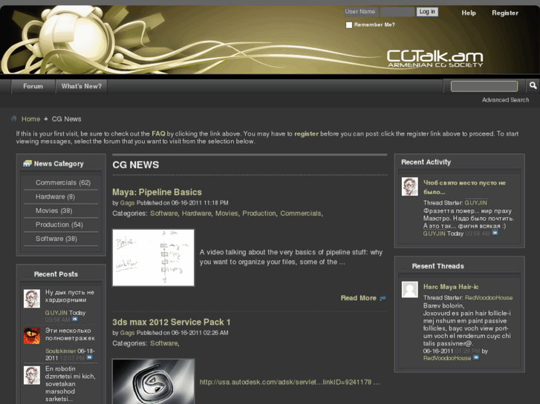
Task: Click the Read More arrow icon
Action: [383, 298]
